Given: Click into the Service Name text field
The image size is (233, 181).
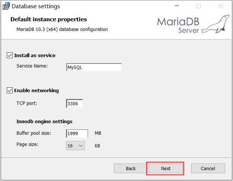Looking at the screenshot, I should 94,68.
